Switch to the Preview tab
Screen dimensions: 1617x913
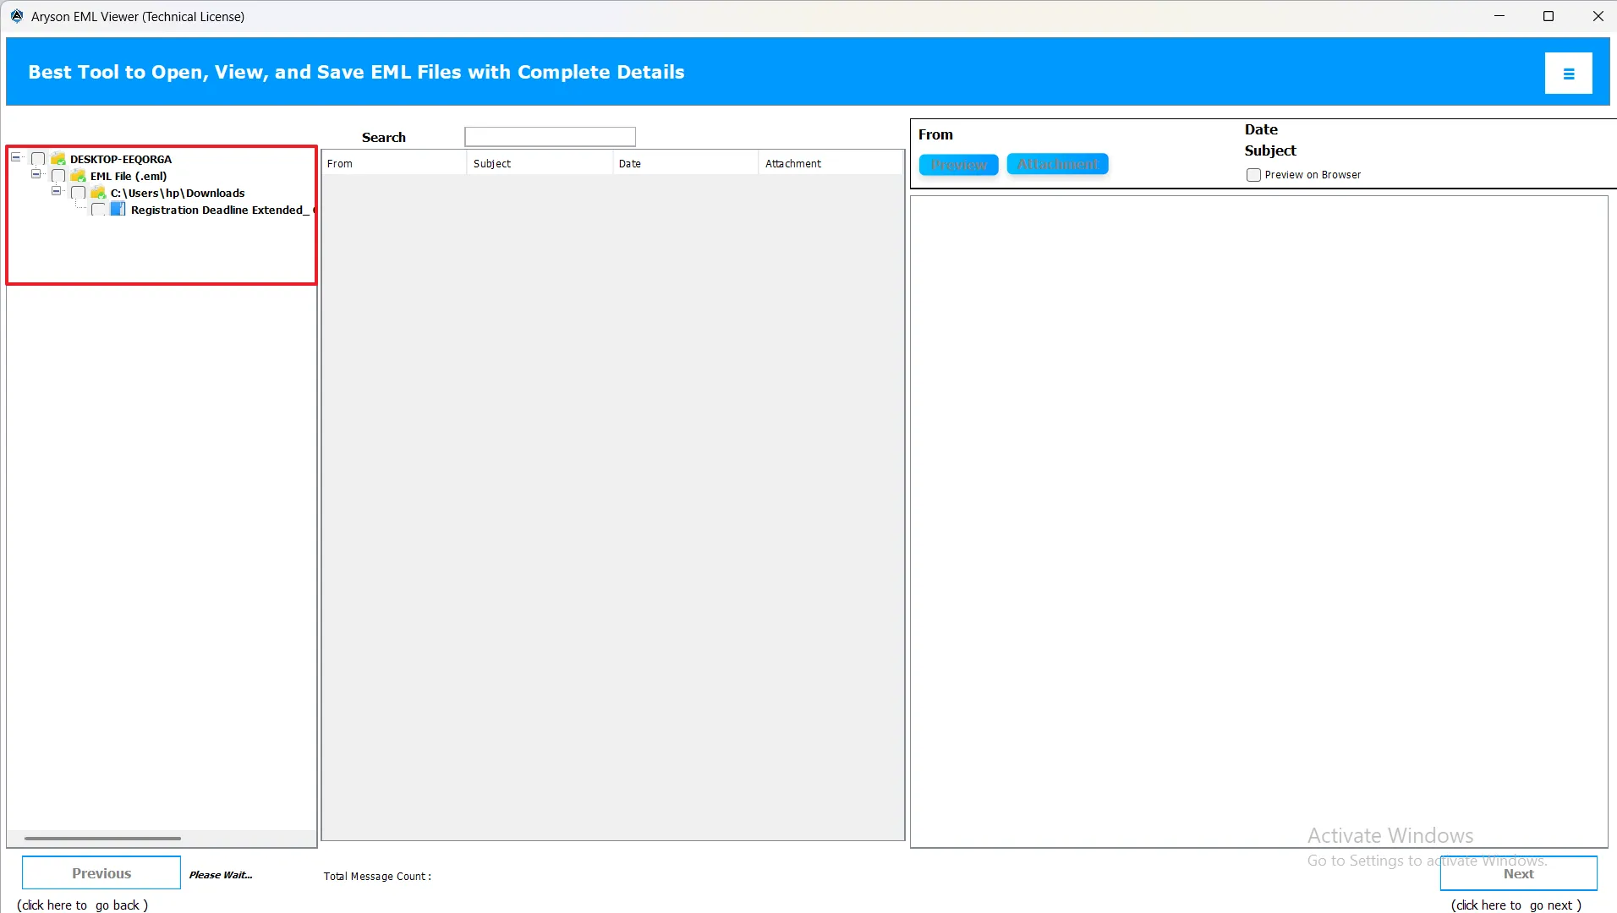tap(958, 164)
